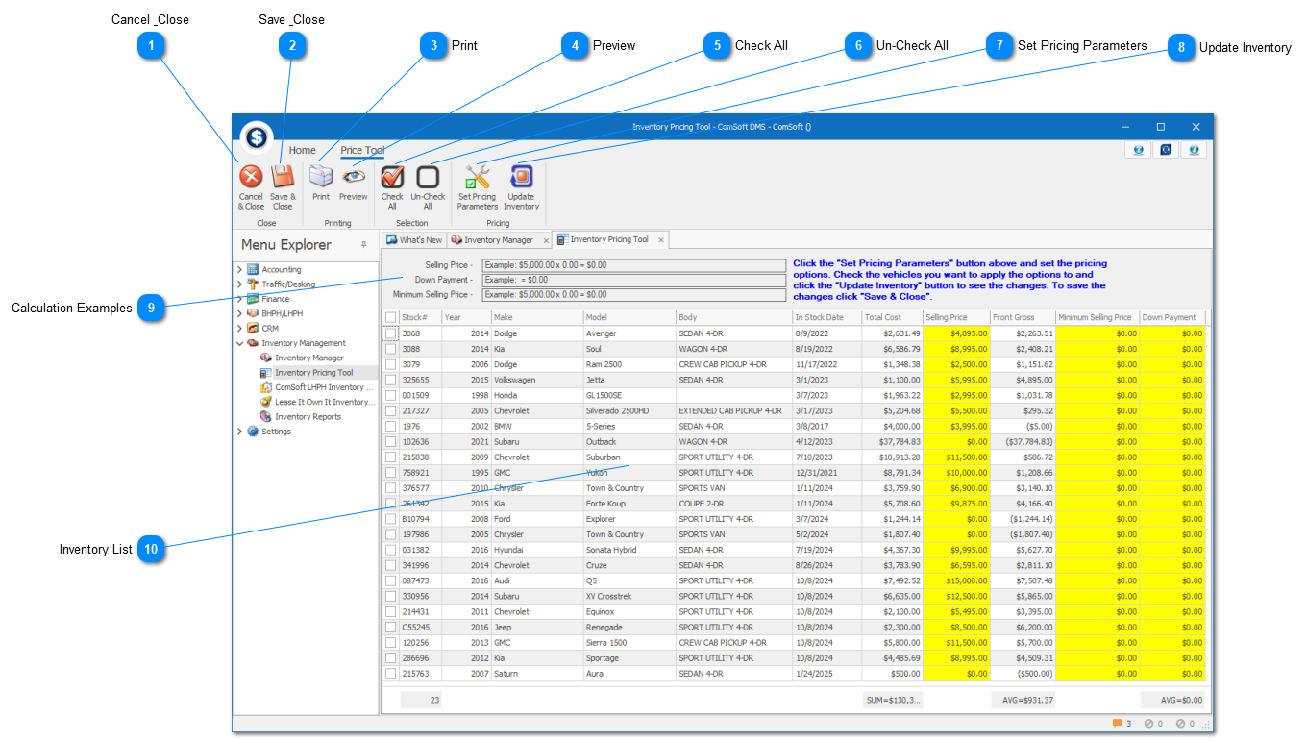Sort by the Front Gross column header

1022,317
